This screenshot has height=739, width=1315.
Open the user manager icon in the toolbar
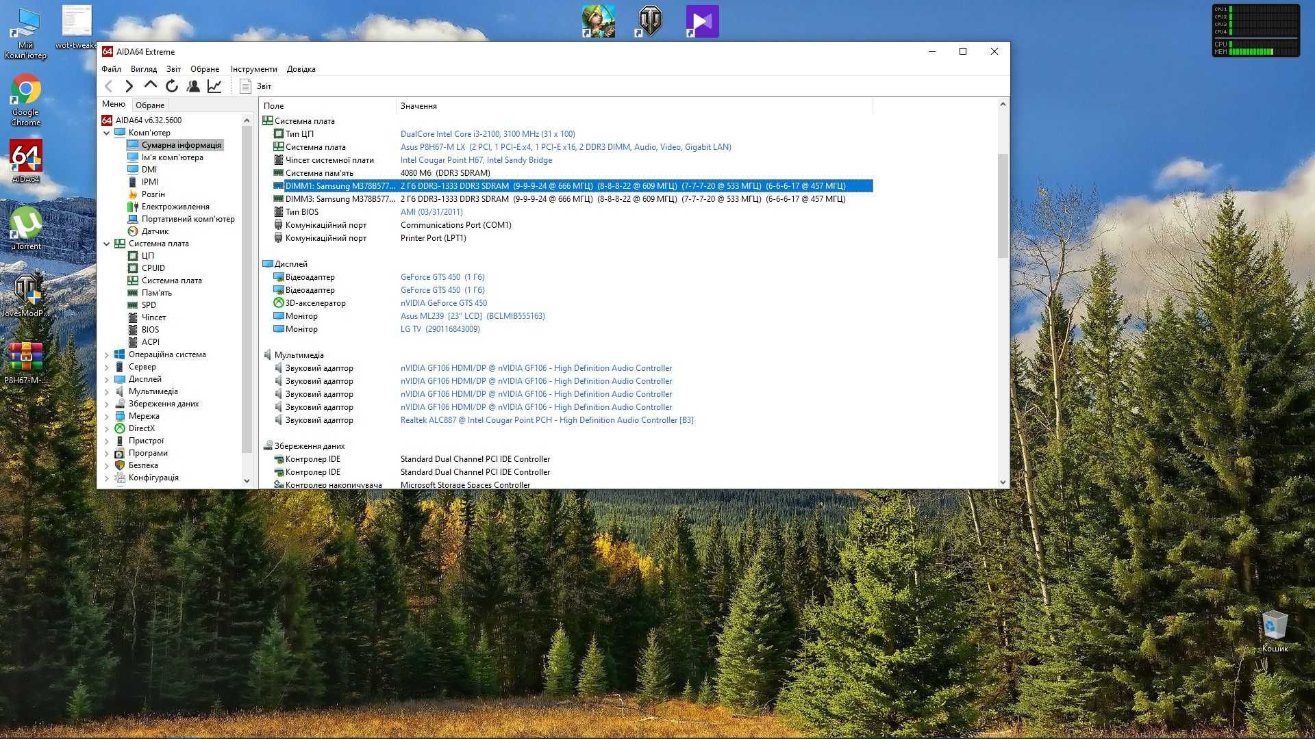[193, 86]
